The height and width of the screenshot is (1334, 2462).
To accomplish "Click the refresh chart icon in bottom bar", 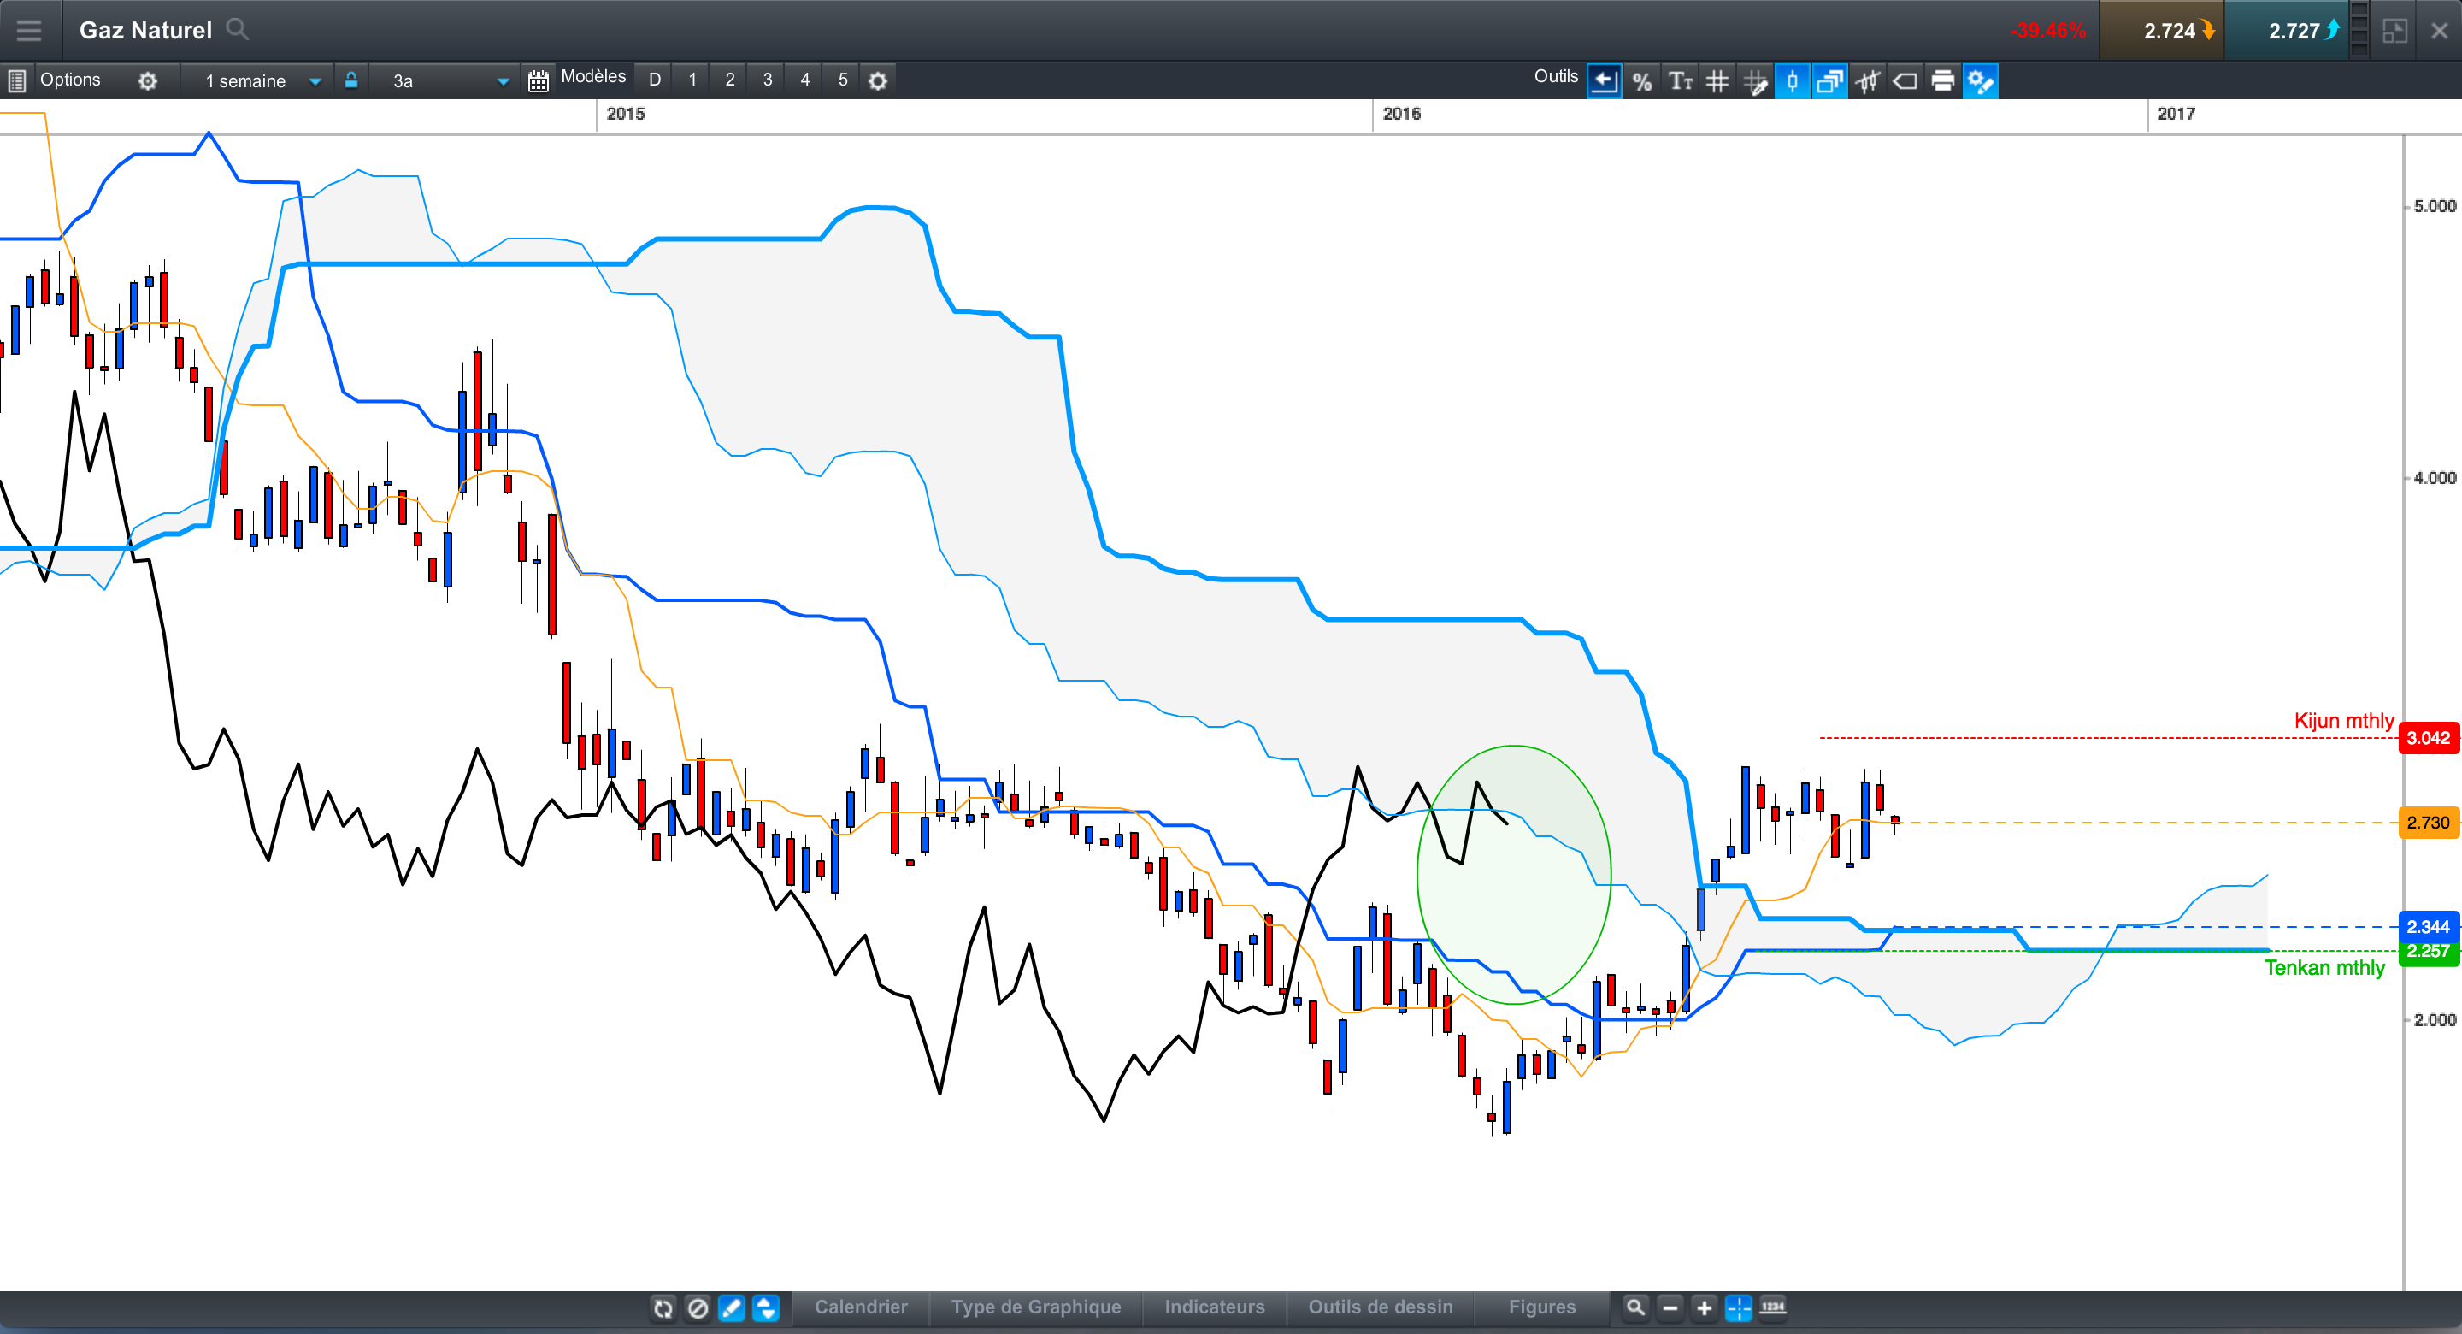I will tap(663, 1307).
